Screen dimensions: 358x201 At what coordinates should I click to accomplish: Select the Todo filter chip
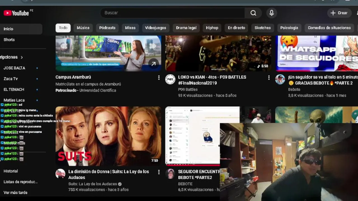(x=63, y=28)
